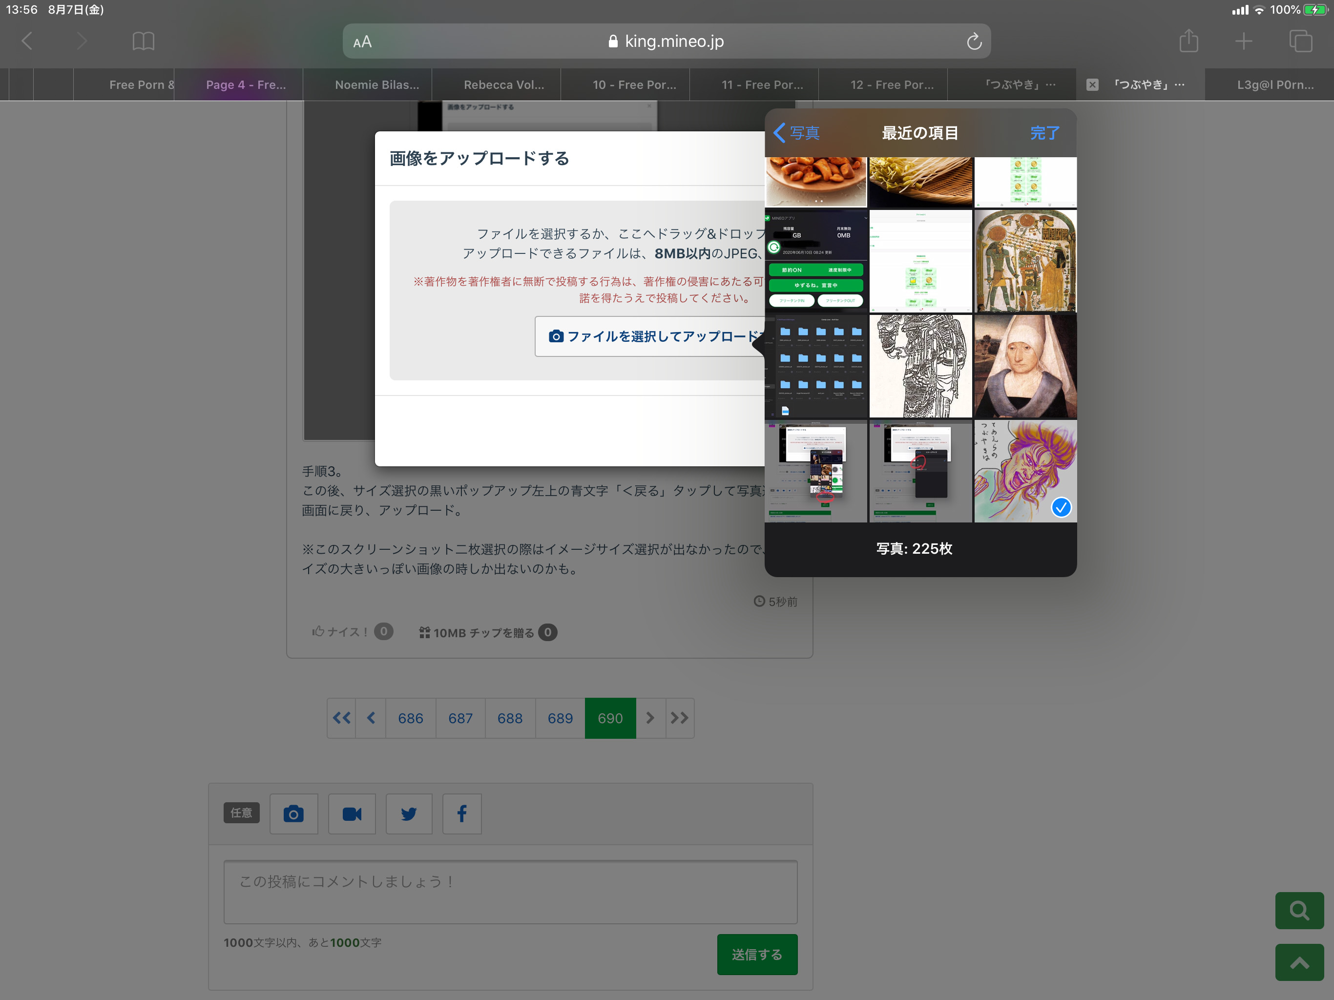Open the Safari share sheet icon
The image size is (1334, 1000).
[x=1188, y=42]
